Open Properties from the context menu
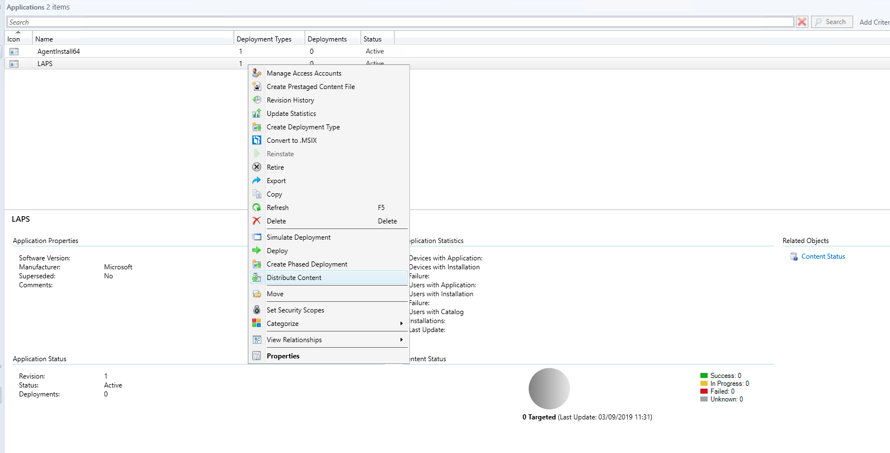The width and height of the screenshot is (890, 453). (283, 356)
